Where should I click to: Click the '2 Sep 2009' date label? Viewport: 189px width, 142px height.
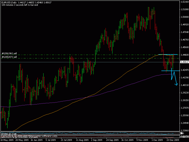[97, 140]
